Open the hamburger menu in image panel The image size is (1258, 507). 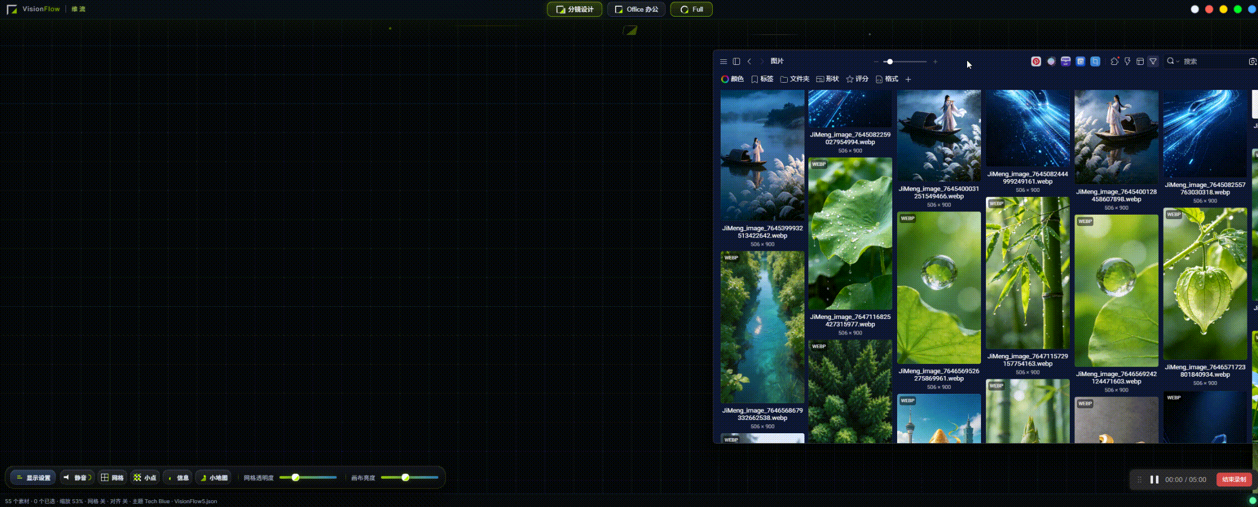pos(723,62)
